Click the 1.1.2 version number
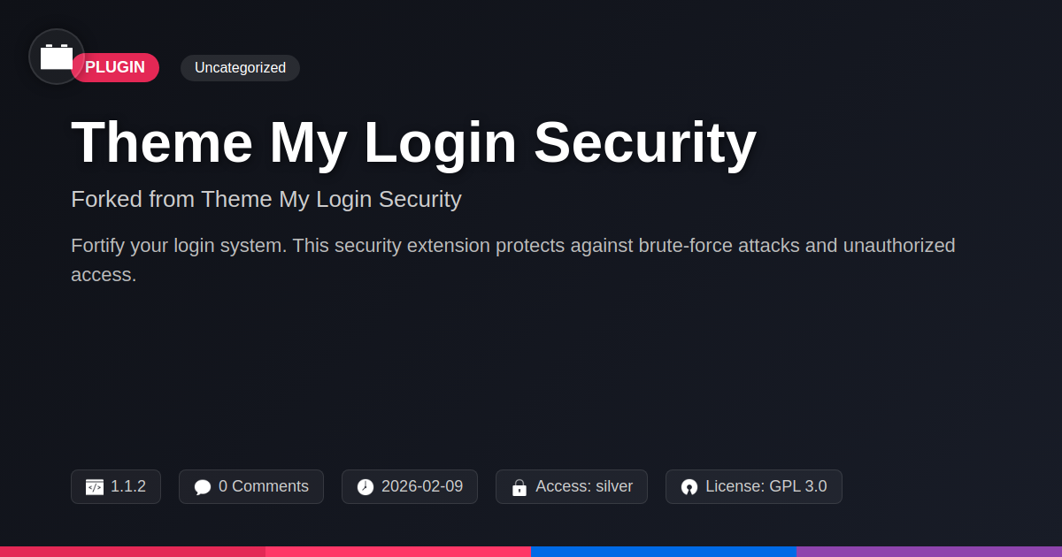The width and height of the screenshot is (1062, 557). coord(128,486)
